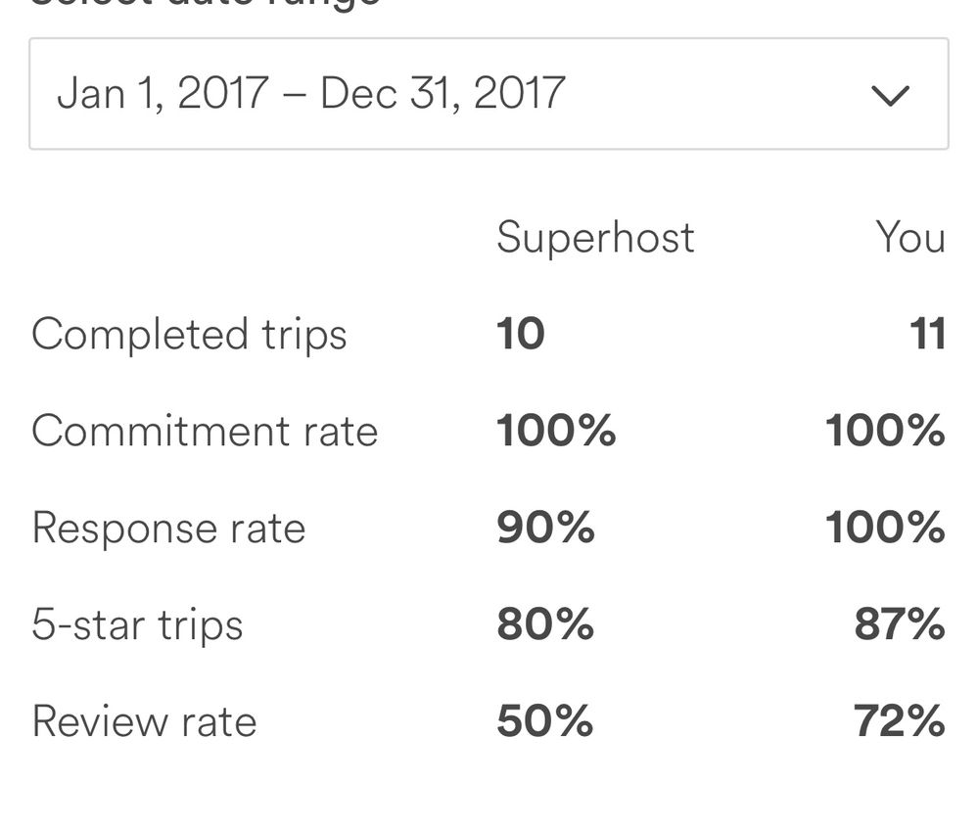Viewport: 978px width, 829px height.
Task: Select the Completed trips row label
Action: tap(189, 335)
